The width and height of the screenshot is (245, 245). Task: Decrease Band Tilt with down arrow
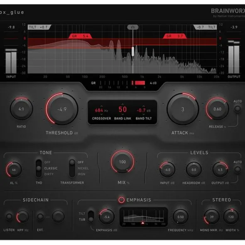(144, 114)
